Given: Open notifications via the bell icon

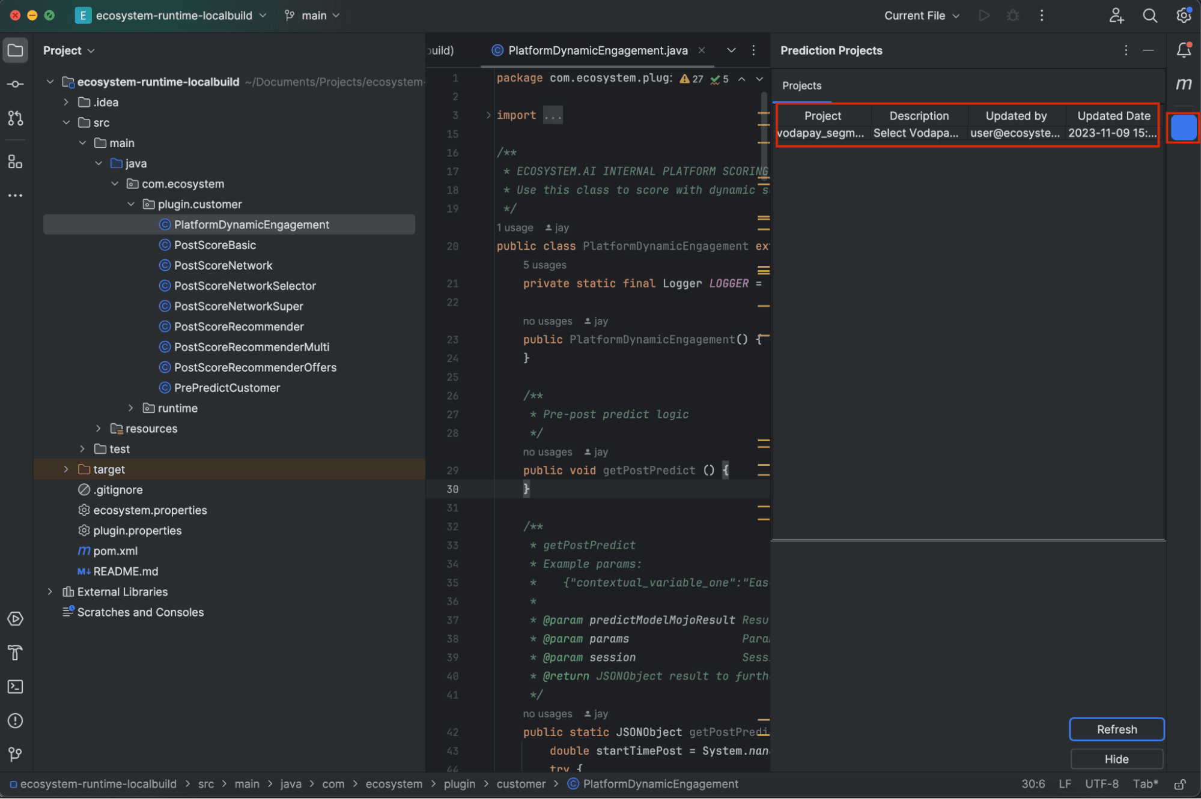Looking at the screenshot, I should tap(1184, 50).
